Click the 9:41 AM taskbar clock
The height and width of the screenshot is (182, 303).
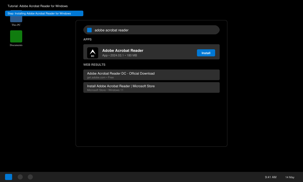[x=271, y=177]
